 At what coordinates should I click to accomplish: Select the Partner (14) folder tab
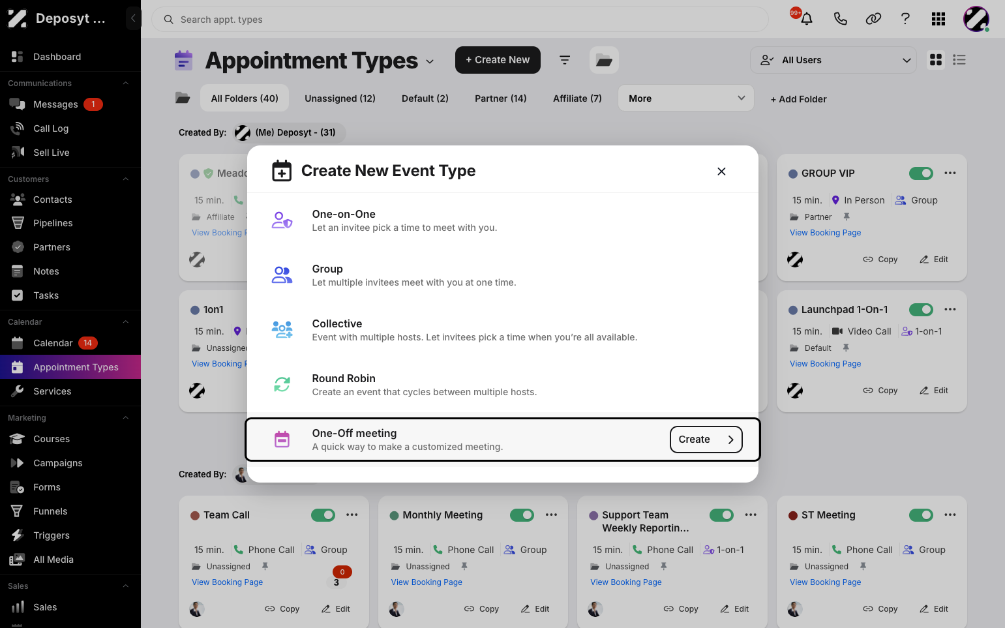click(x=500, y=98)
